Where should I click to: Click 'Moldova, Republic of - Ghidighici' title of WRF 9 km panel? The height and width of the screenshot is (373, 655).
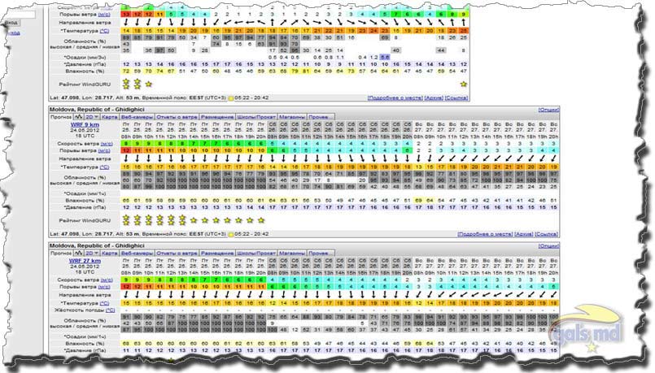pyautogui.click(x=97, y=110)
